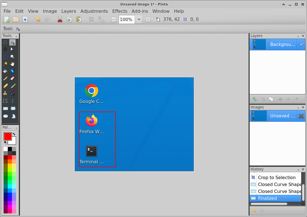The width and height of the screenshot is (307, 217).
Task: Select the Line/Curve tool
Action: (12, 101)
